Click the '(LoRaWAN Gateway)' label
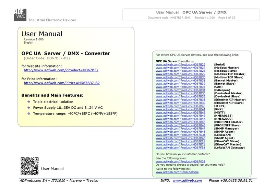This screenshot has width=277, height=191. (229, 148)
